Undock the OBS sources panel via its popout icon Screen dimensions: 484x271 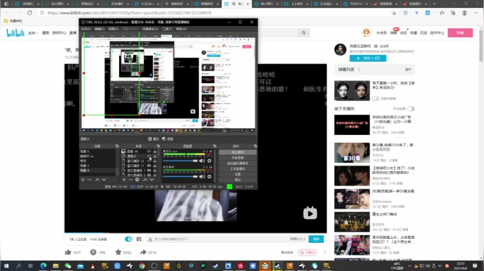158,146
